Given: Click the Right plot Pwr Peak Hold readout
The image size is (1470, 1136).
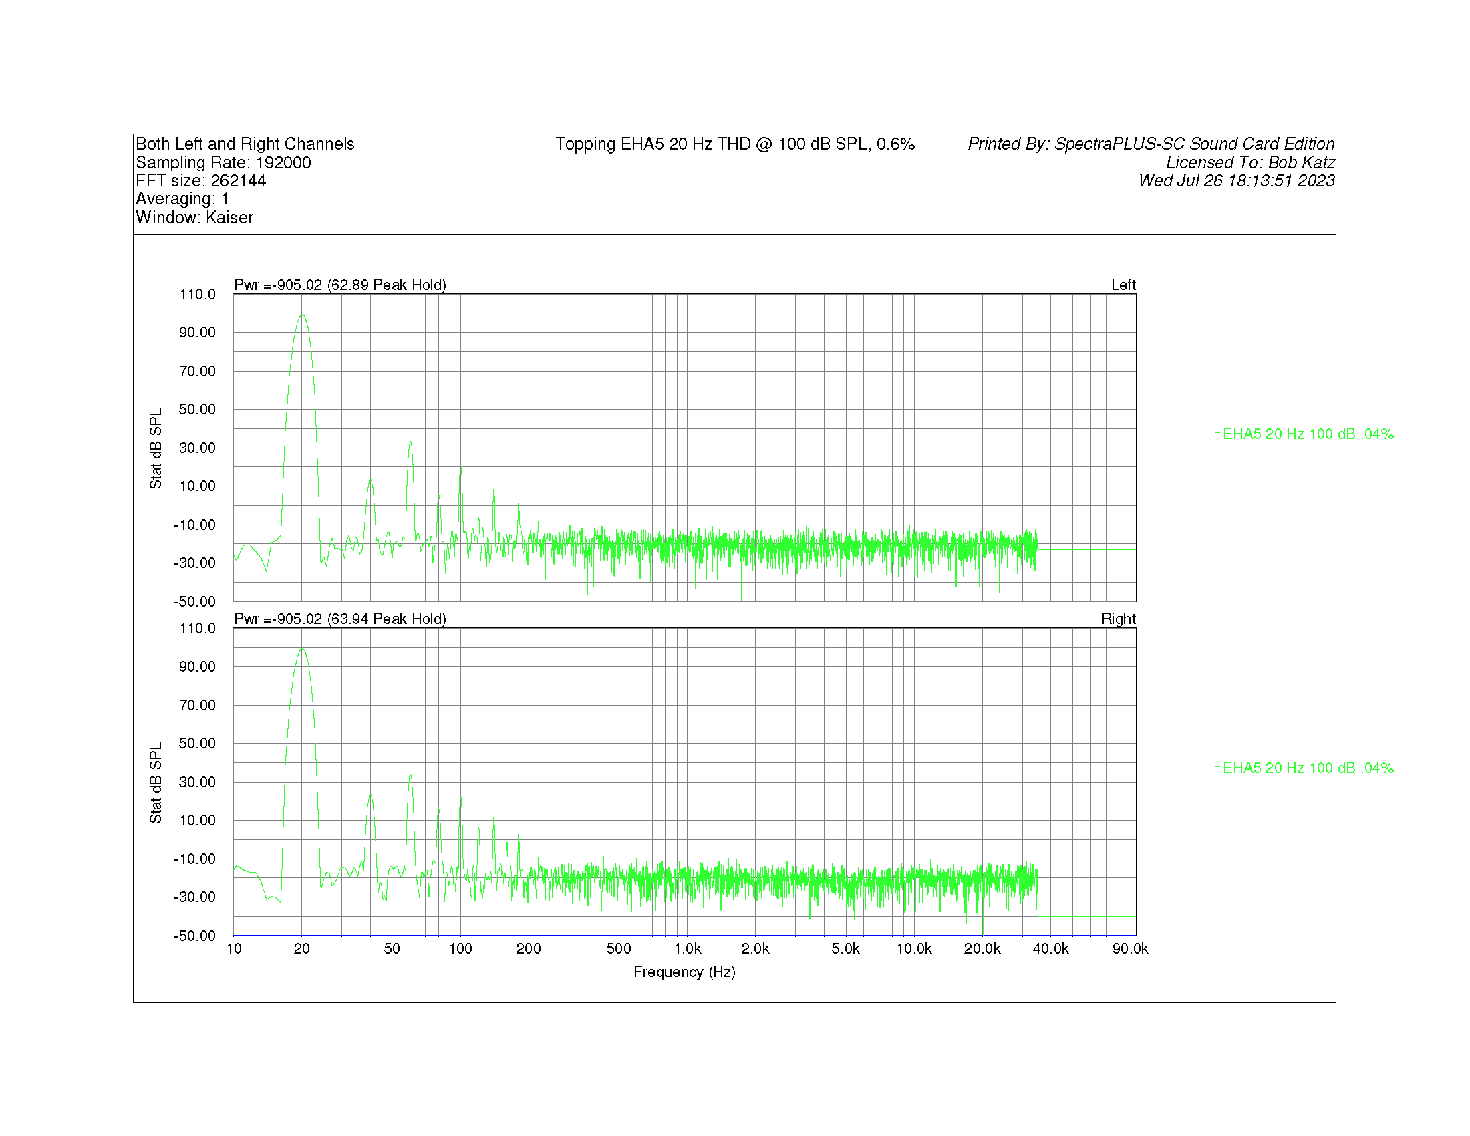Looking at the screenshot, I should point(340,619).
